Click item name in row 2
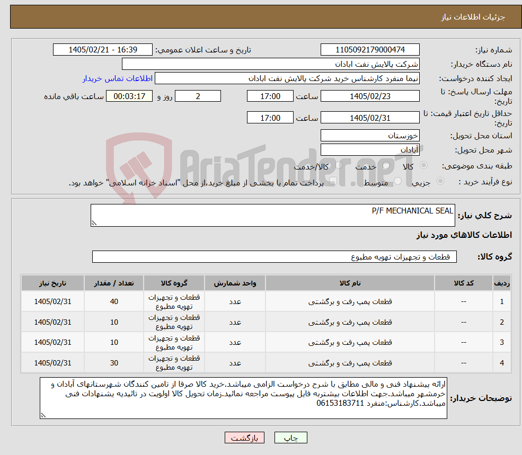The image size is (522, 455). pos(350,322)
